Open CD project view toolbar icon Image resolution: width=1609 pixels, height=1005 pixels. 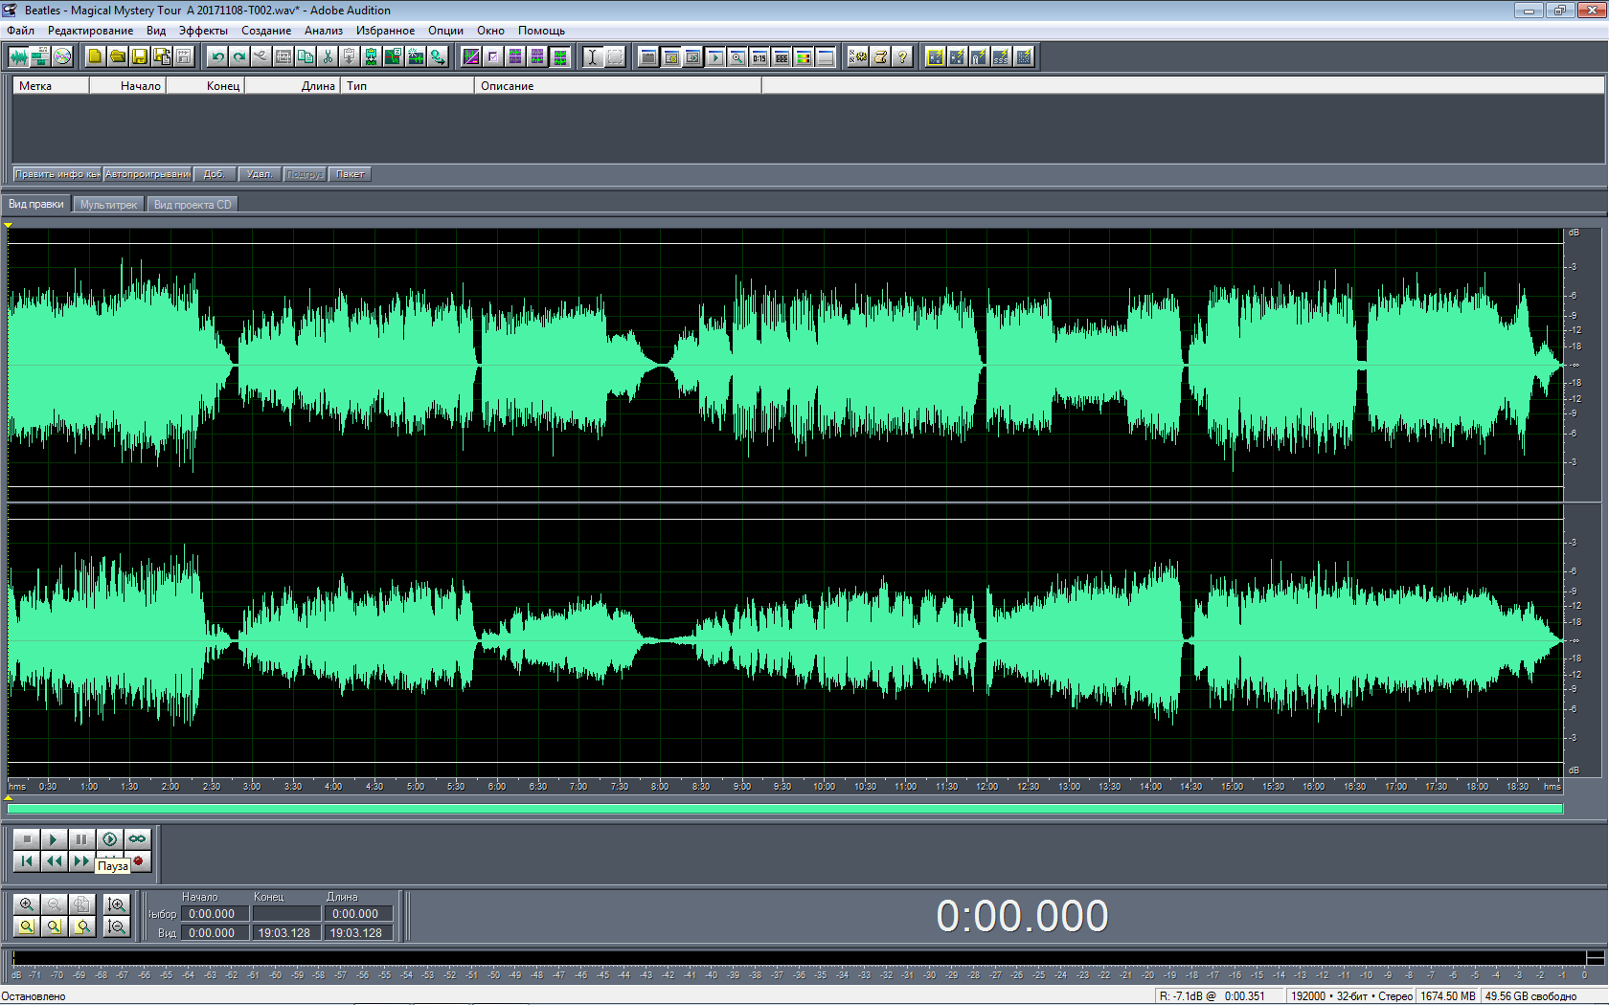[x=62, y=56]
